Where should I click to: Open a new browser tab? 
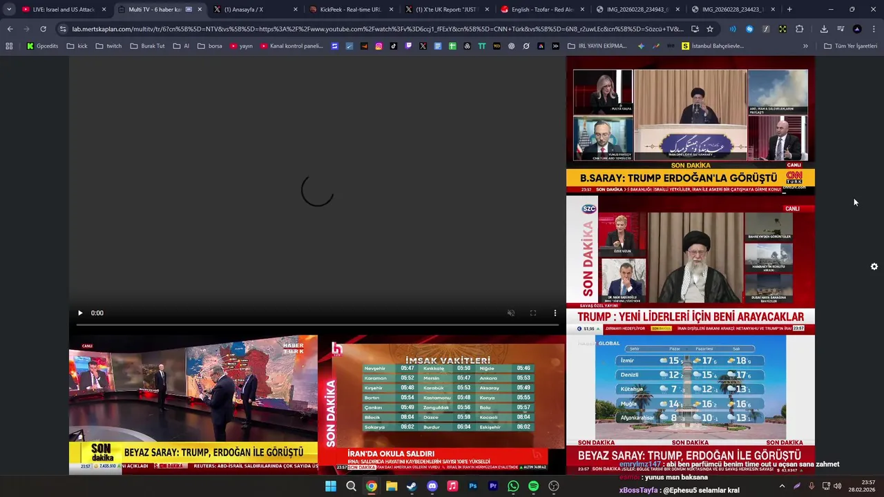tap(789, 10)
